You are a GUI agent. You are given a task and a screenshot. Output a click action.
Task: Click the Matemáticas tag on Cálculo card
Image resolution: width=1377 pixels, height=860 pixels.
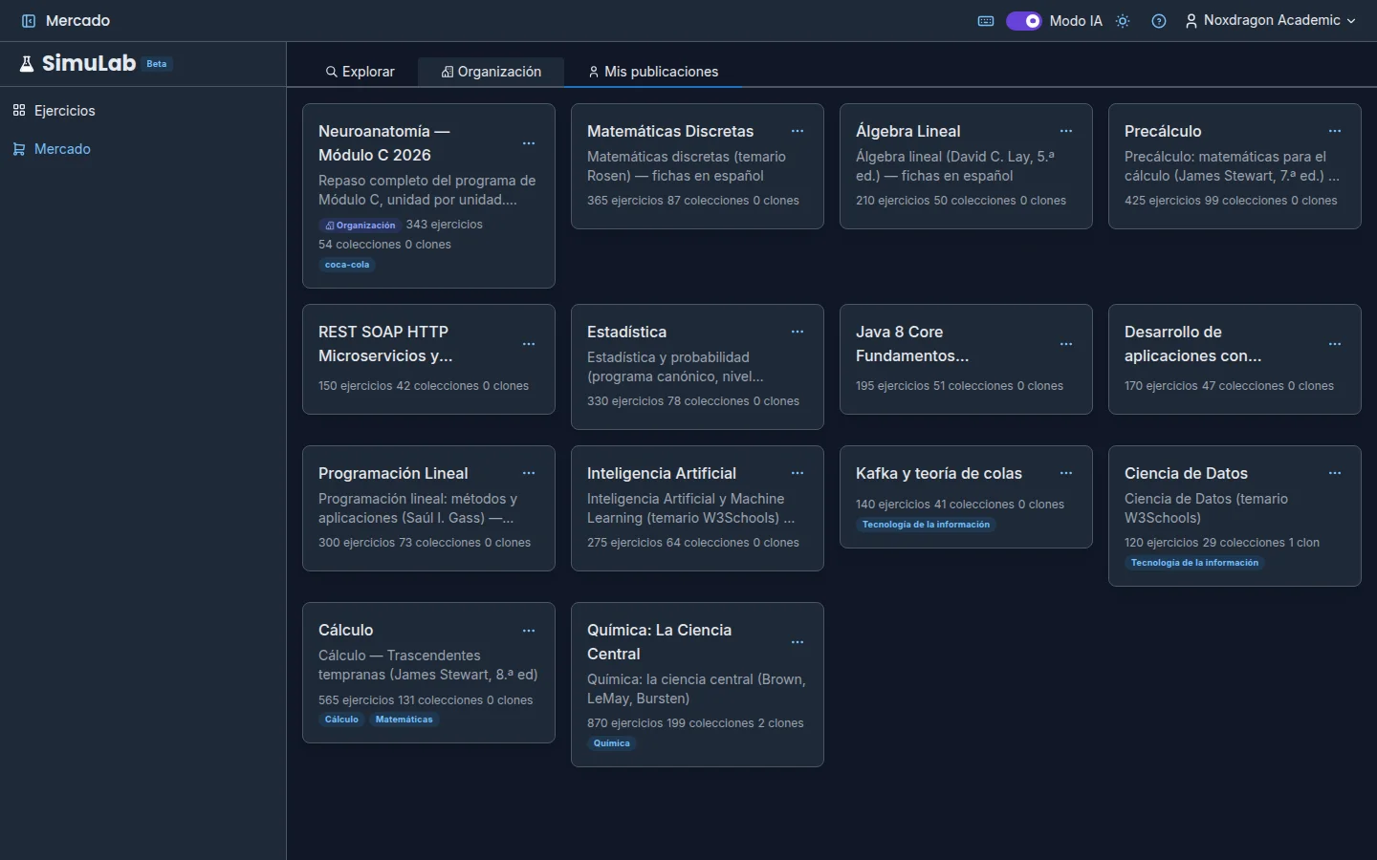click(x=404, y=720)
